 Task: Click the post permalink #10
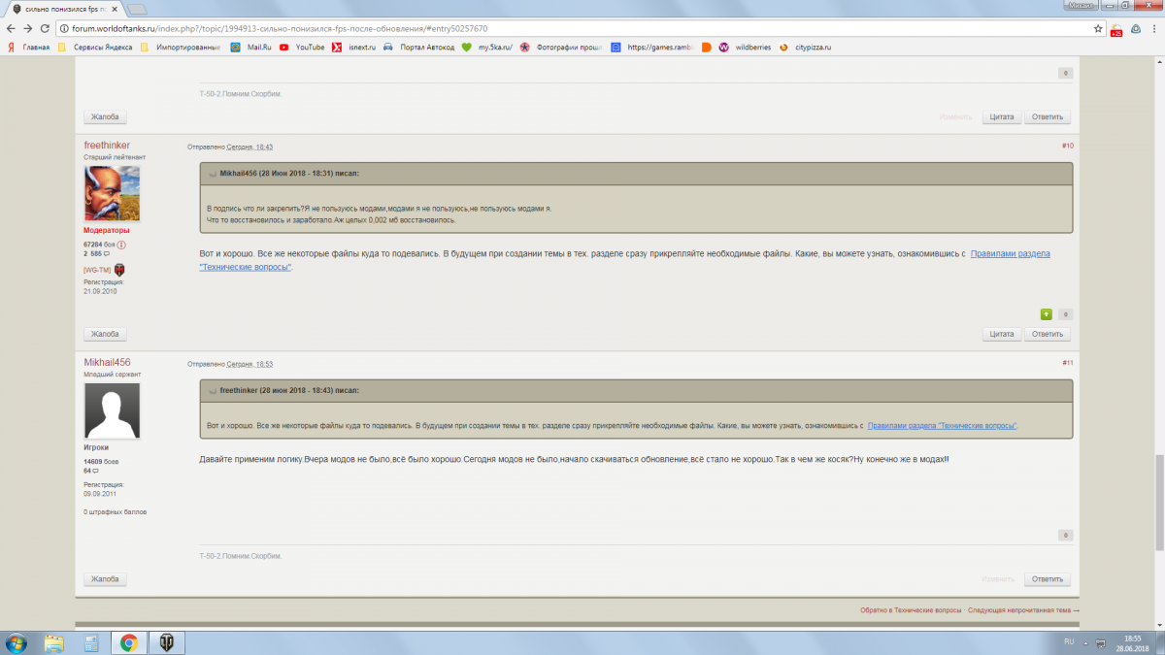coord(1067,146)
